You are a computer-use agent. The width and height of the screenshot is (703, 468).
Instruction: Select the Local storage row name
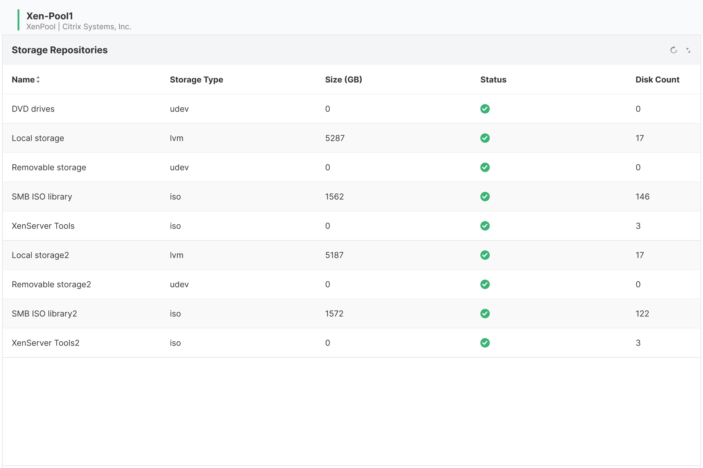[38, 138]
